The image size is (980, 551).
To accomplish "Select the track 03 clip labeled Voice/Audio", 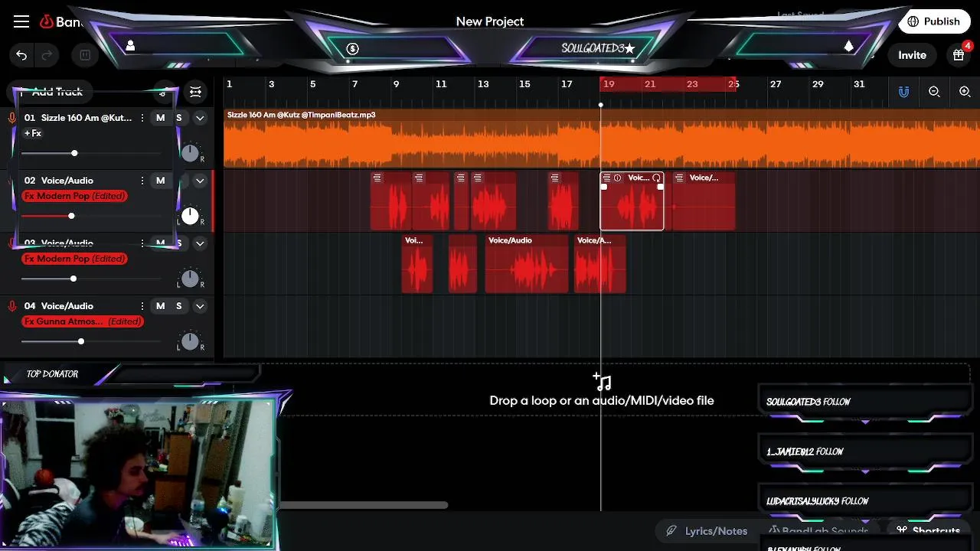I will (x=527, y=263).
